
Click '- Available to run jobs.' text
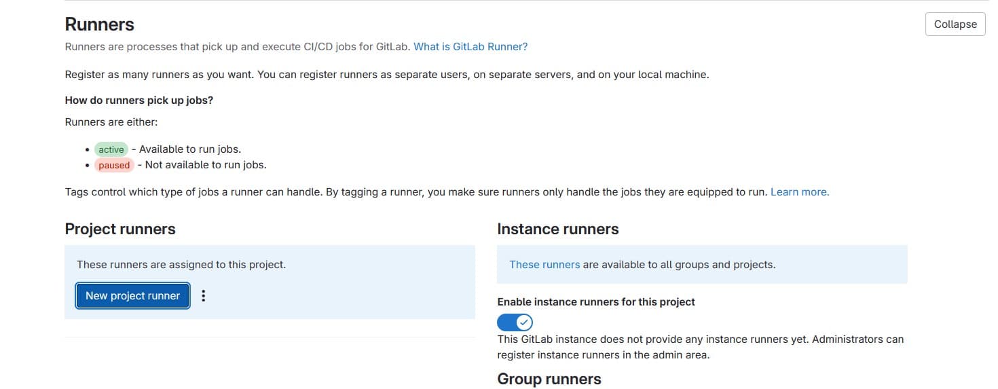186,149
